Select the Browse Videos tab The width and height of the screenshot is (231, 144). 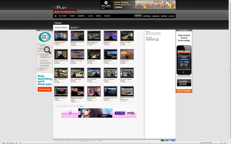(x=61, y=27)
